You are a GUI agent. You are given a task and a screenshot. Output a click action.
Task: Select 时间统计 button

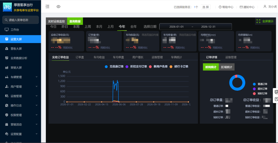tap(211, 67)
